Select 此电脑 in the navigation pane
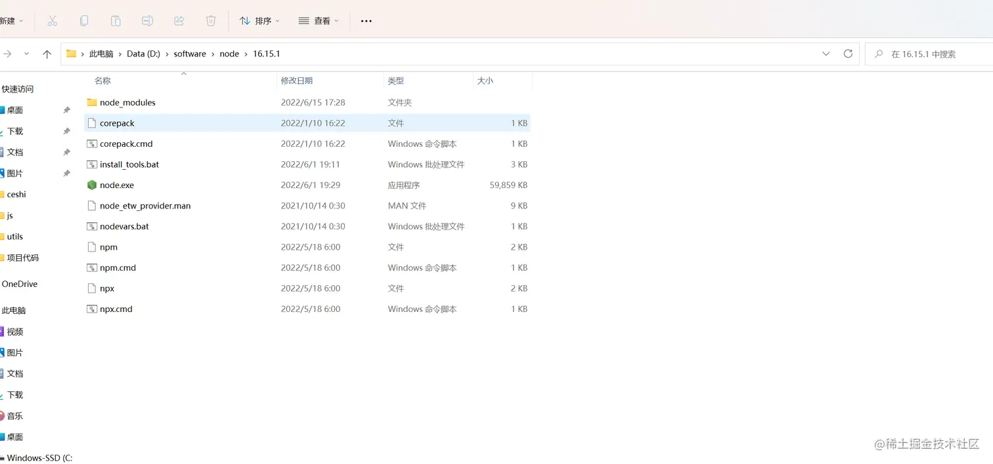 14,311
